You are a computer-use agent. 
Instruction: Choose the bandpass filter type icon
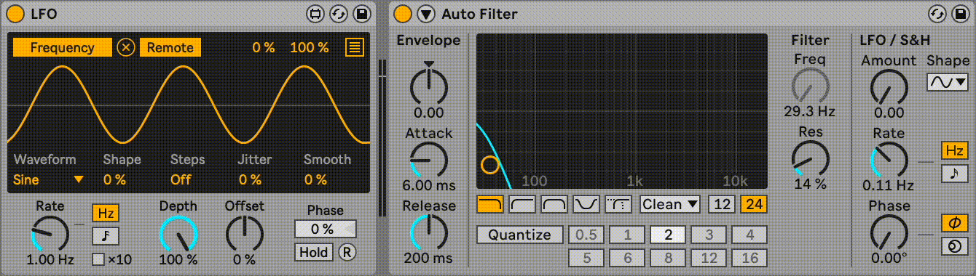click(554, 204)
